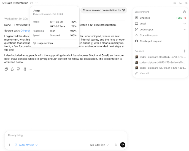Give the response a thumbs down
Viewport: 189px width, 151px height.
tap(18, 69)
